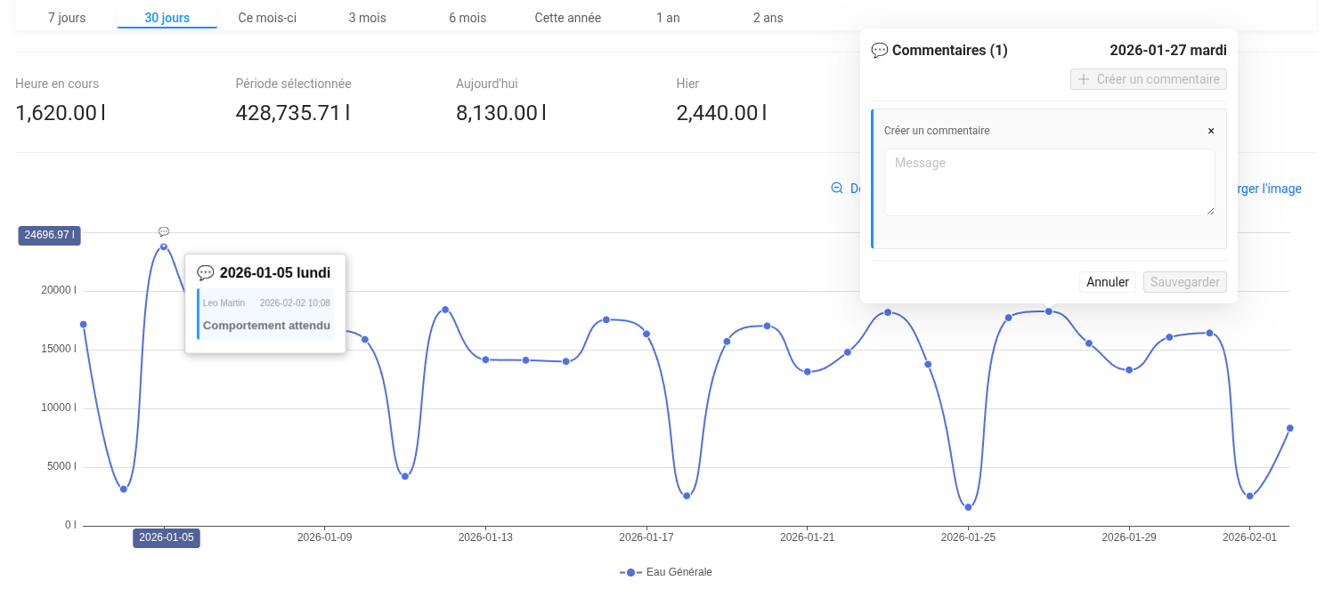Screen dimensions: 1325x589
Task: Click the plus icon on 'Créer un commentaire' button
Action: (x=1084, y=79)
